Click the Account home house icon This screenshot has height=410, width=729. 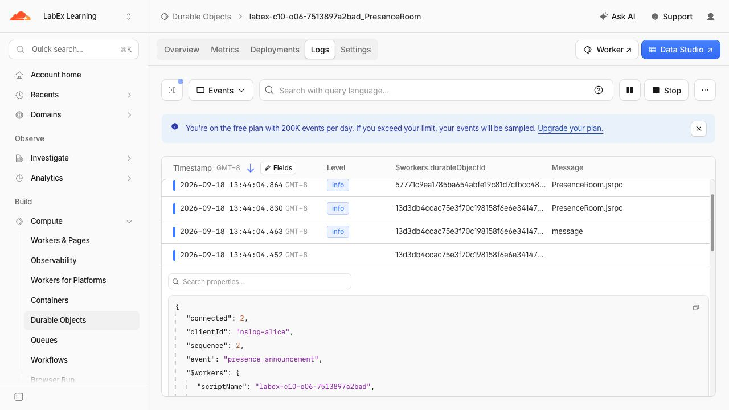click(19, 75)
